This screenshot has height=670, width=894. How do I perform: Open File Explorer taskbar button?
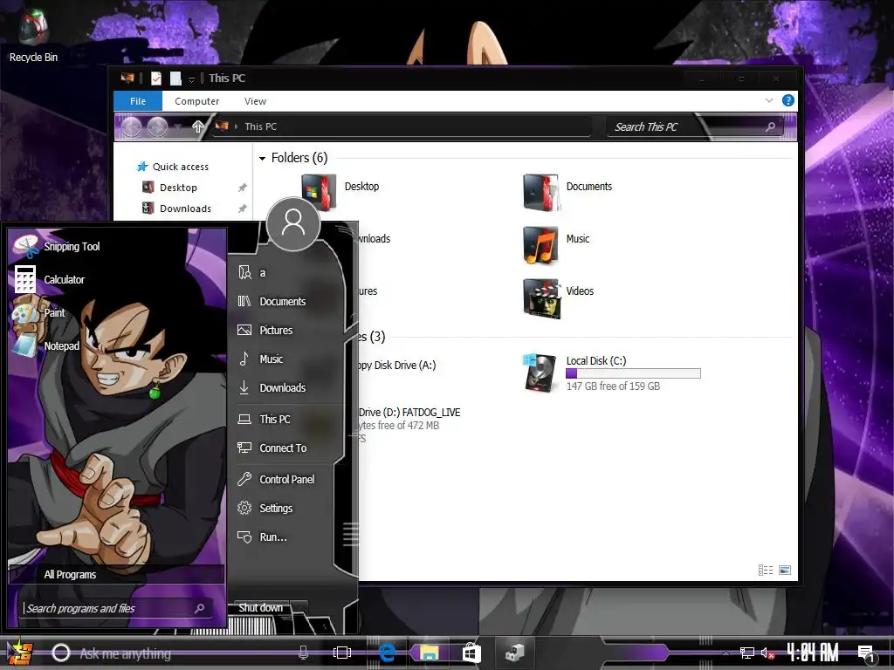430,653
